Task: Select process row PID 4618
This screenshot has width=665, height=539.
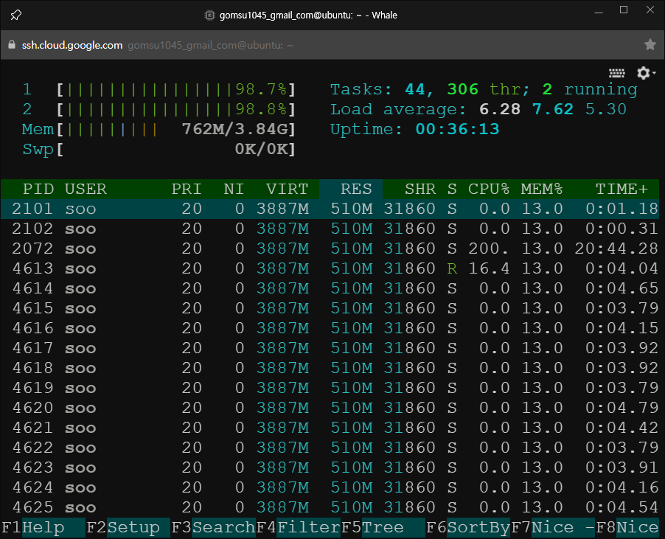Action: click(x=330, y=368)
